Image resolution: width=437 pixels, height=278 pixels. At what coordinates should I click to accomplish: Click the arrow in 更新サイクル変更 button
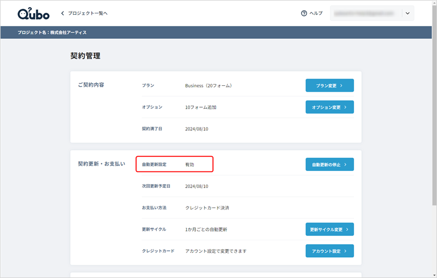tap(347, 229)
